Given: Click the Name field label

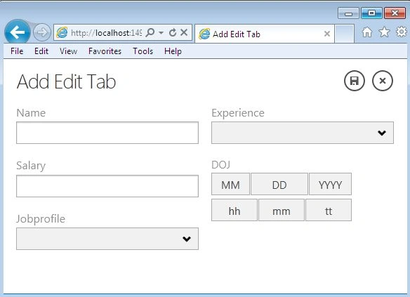Looking at the screenshot, I should (31, 113).
